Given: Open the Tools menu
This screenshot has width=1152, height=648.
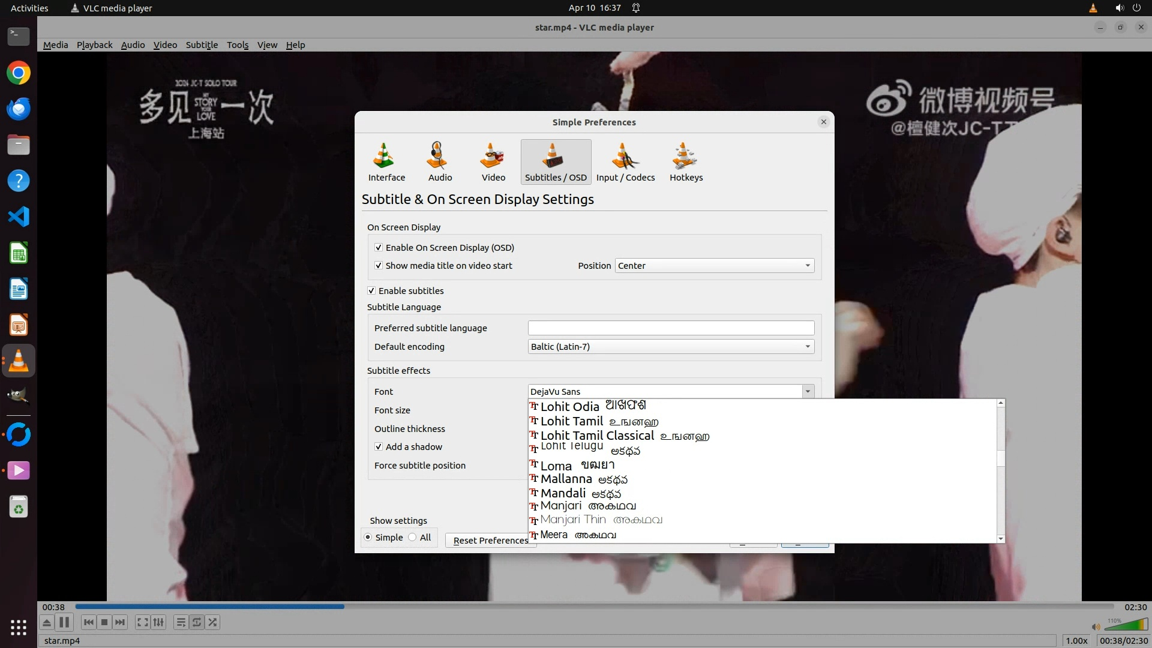Looking at the screenshot, I should (237, 45).
